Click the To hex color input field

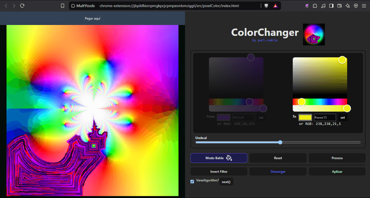click(325, 118)
